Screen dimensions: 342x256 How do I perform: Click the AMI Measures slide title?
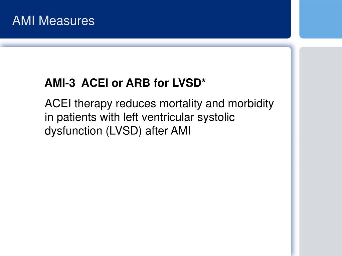pos(53,21)
